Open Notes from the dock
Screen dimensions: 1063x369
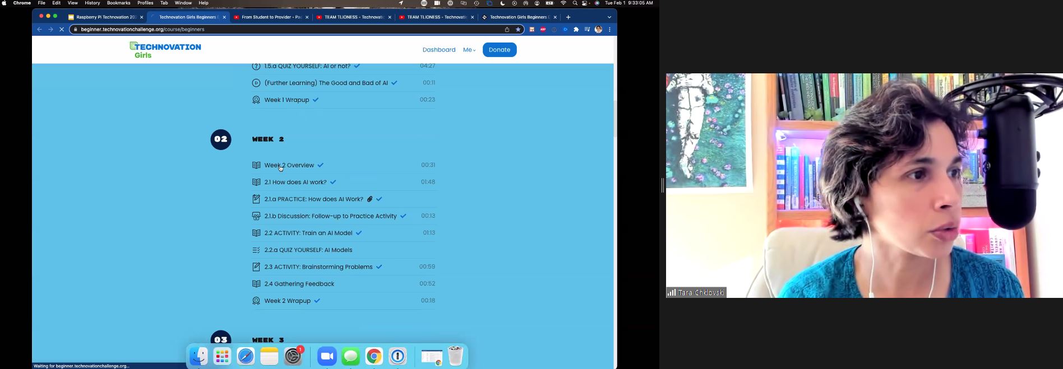[270, 356]
